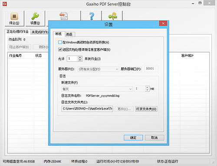Maximize the Gaaiho PDF Server console window
The image size is (217, 166).
pos(200,3)
